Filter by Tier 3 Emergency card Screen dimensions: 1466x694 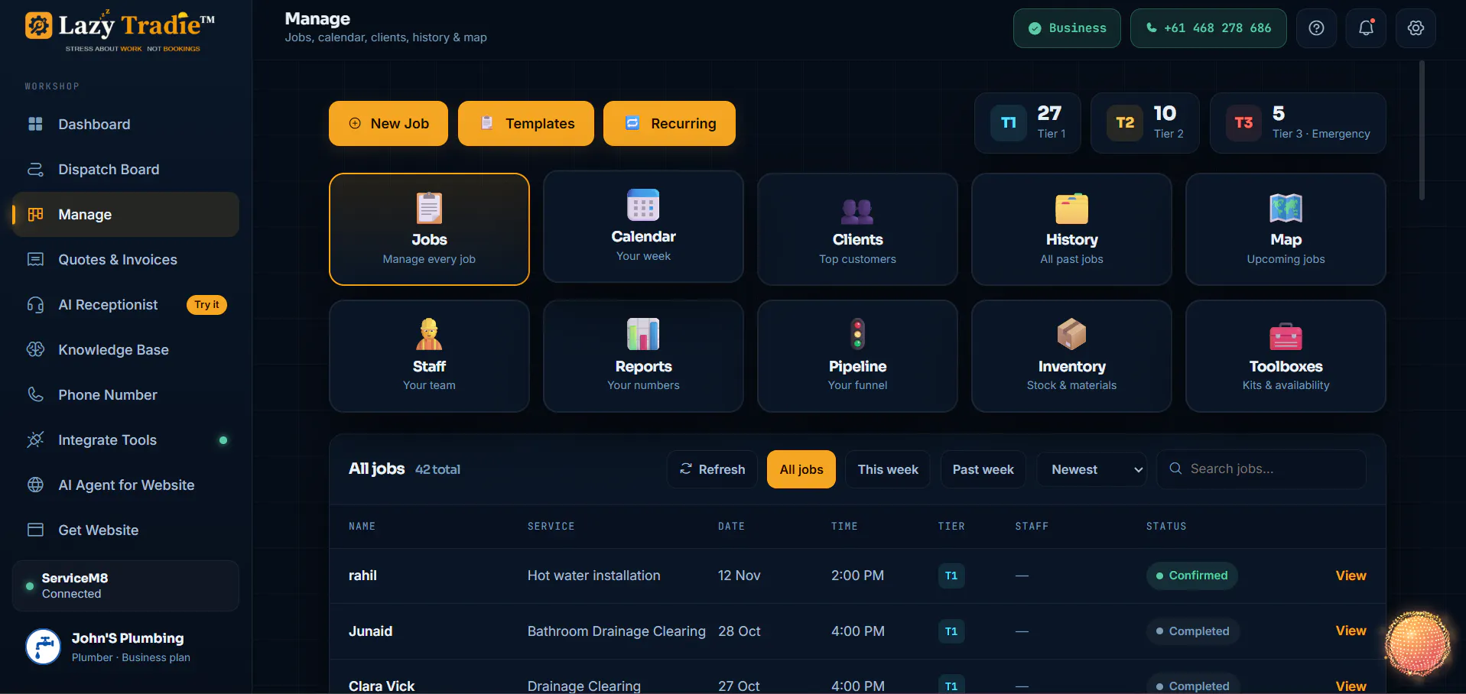[x=1298, y=123]
